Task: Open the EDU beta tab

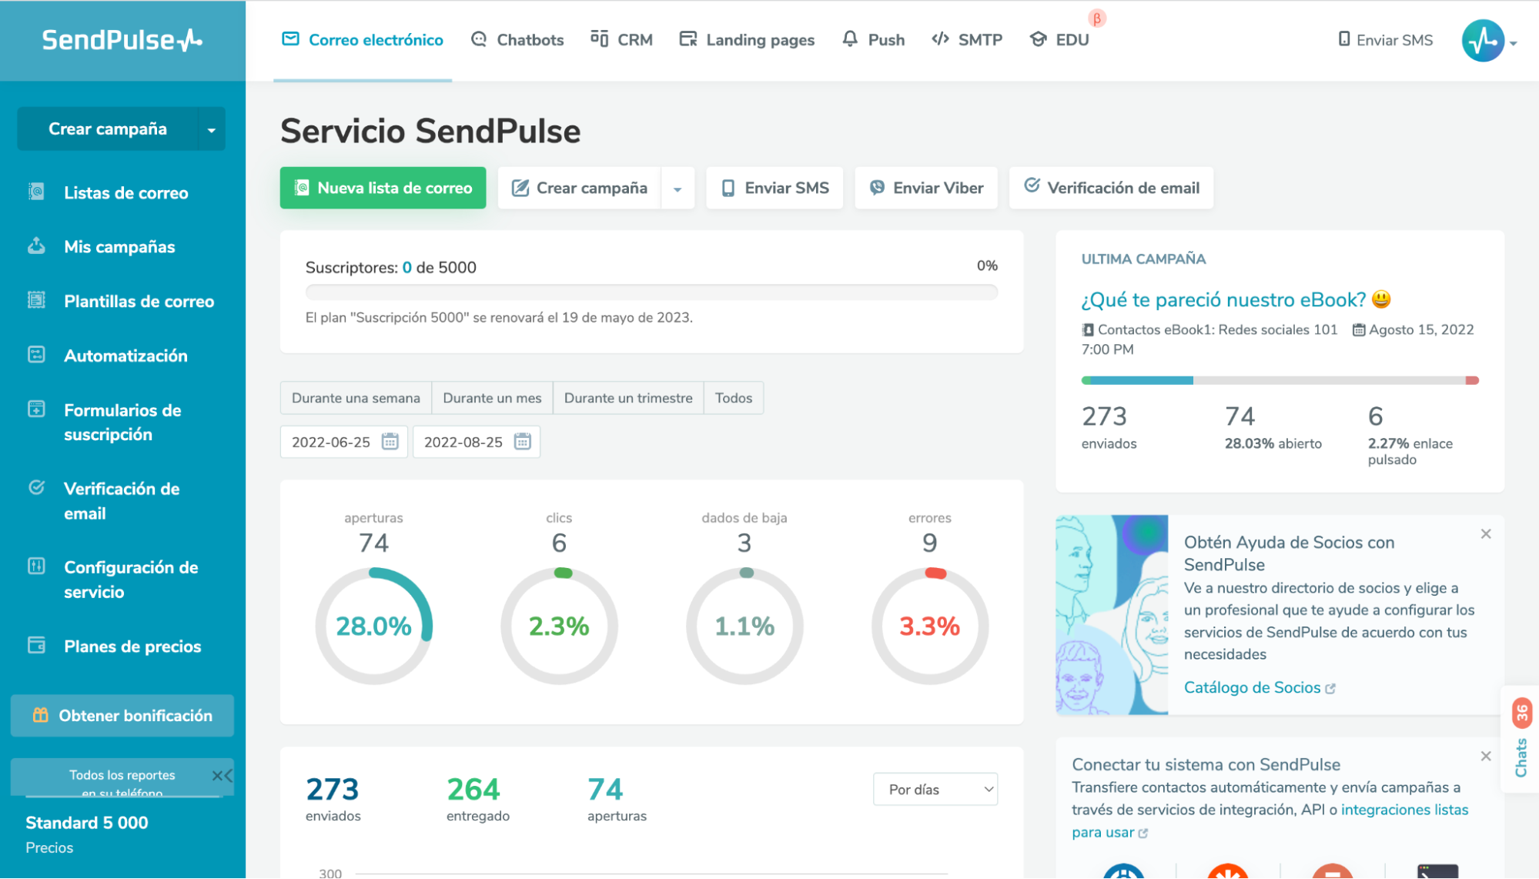Action: (x=1059, y=40)
